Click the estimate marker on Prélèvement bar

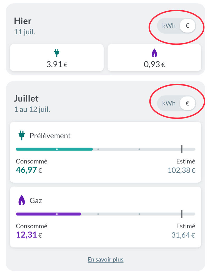tap(182, 149)
